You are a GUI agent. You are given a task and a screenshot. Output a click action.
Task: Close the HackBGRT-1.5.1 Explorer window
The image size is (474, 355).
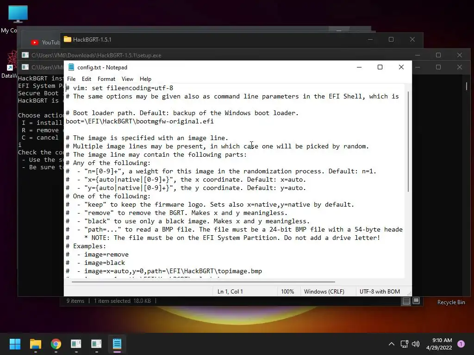tap(412, 40)
